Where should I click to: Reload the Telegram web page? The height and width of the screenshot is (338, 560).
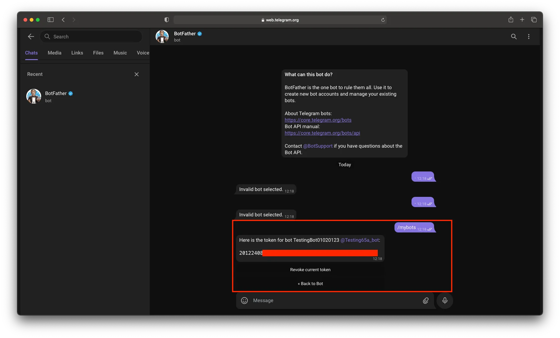pos(383,20)
